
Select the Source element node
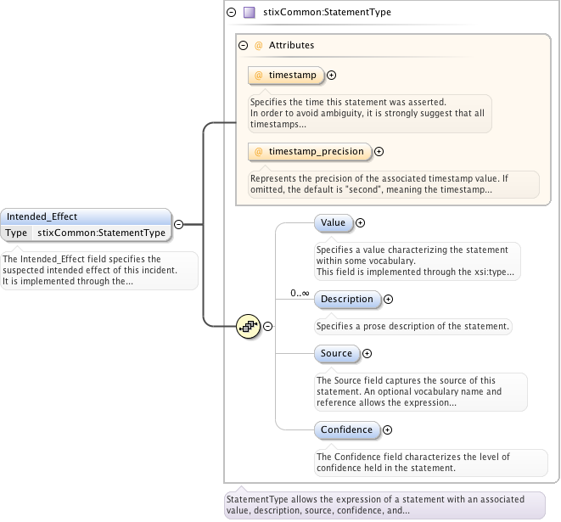point(336,353)
